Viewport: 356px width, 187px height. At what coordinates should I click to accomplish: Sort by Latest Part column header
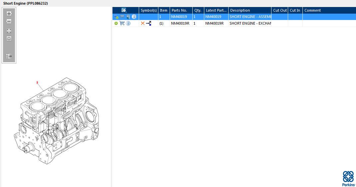(216, 10)
